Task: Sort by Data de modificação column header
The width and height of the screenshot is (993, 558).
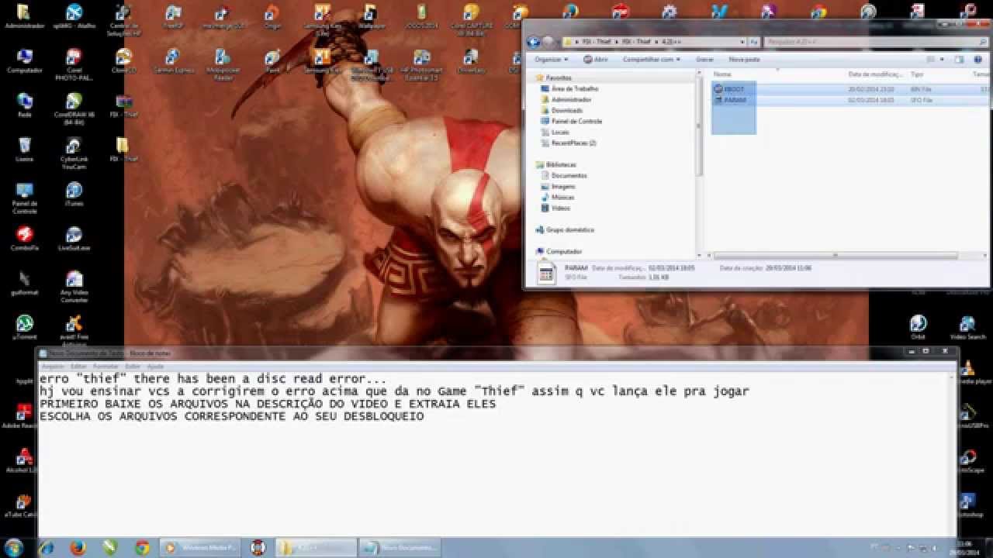Action: [x=876, y=74]
